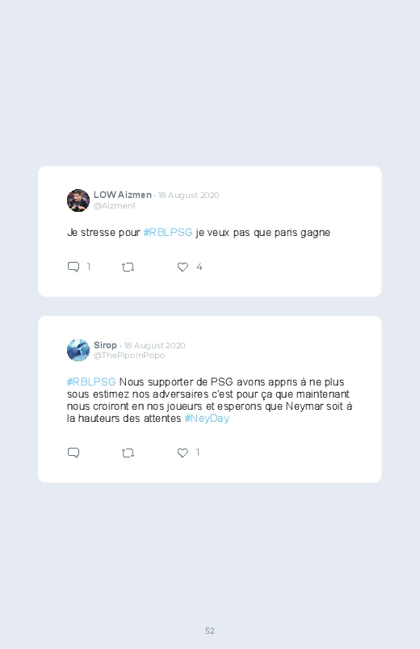Click reply icon on Sirop's tweet
The width and height of the screenshot is (420, 649).
[73, 453]
